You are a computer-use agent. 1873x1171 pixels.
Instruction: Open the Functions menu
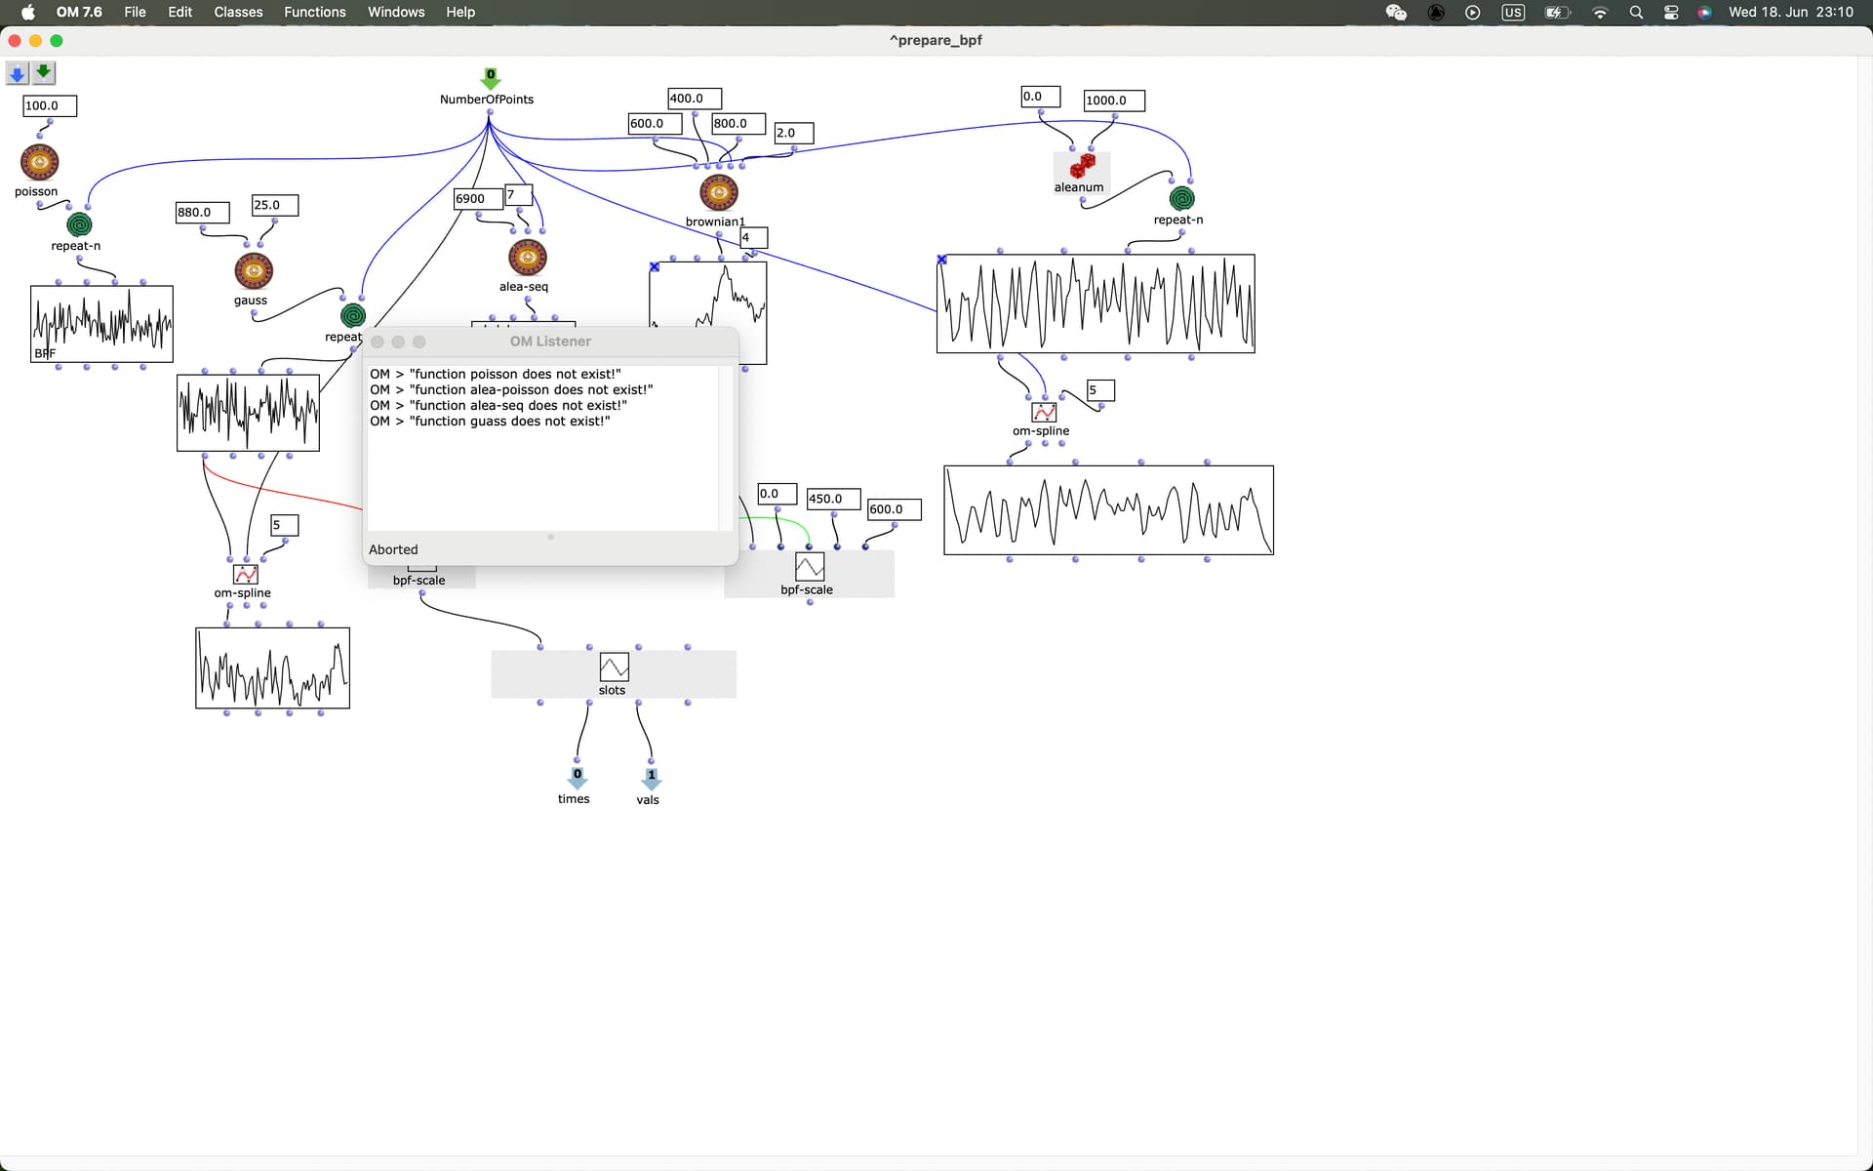(314, 12)
